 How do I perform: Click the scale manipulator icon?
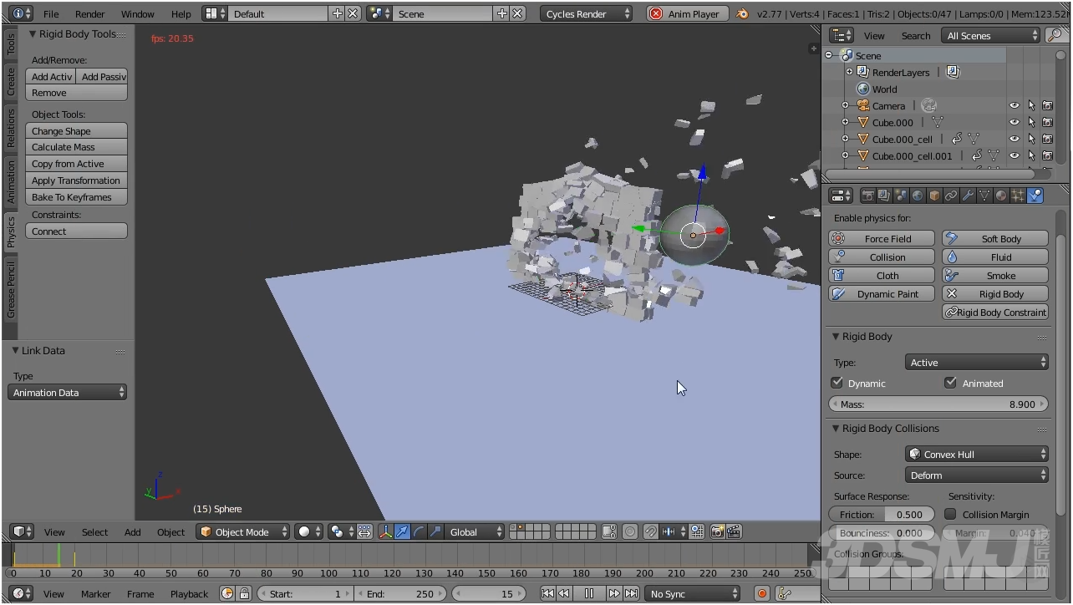[x=435, y=531]
